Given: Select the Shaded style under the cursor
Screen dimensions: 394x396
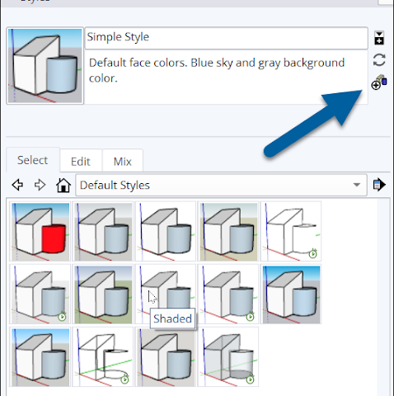Looking at the screenshot, I should pos(166,294).
